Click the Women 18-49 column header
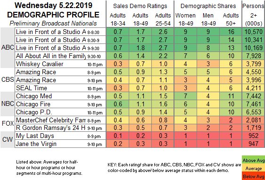The height and width of the screenshot is (180, 265). [x=186, y=19]
